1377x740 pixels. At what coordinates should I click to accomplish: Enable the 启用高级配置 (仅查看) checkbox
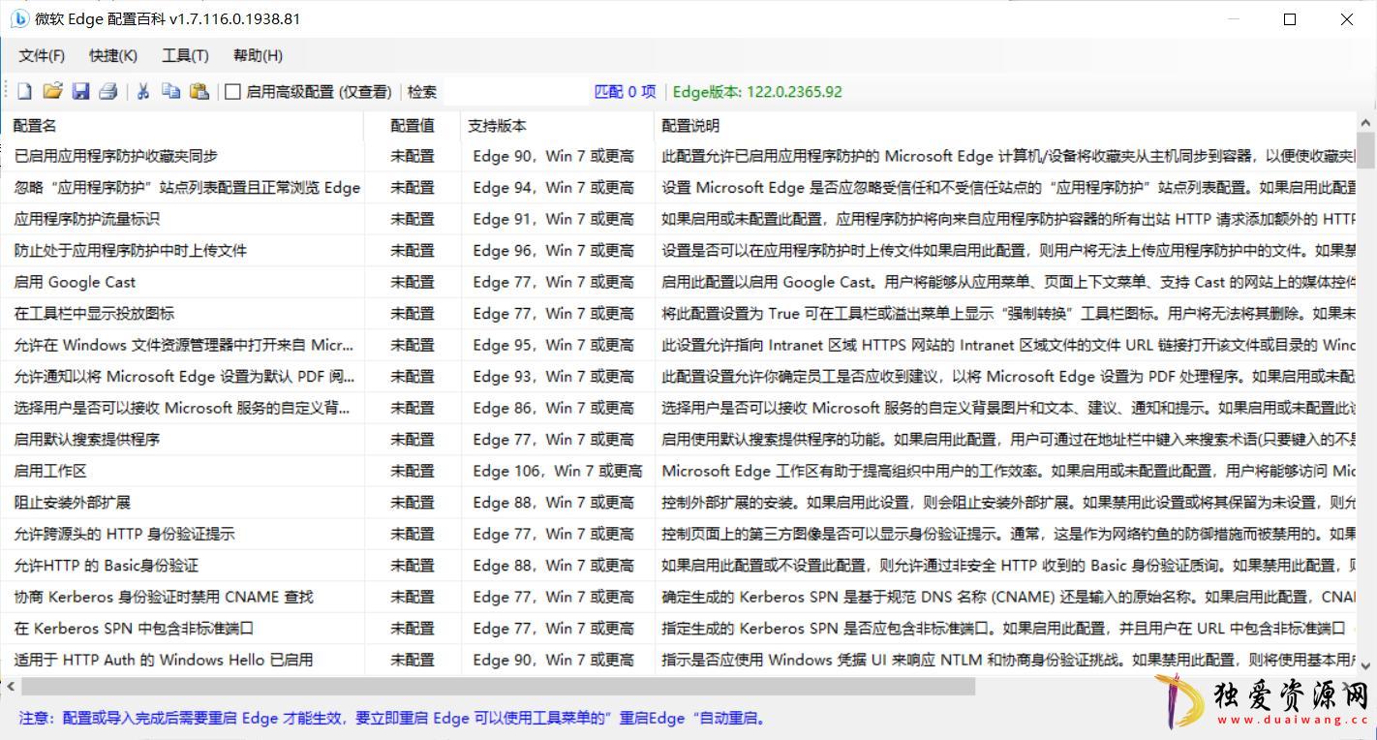pos(232,92)
